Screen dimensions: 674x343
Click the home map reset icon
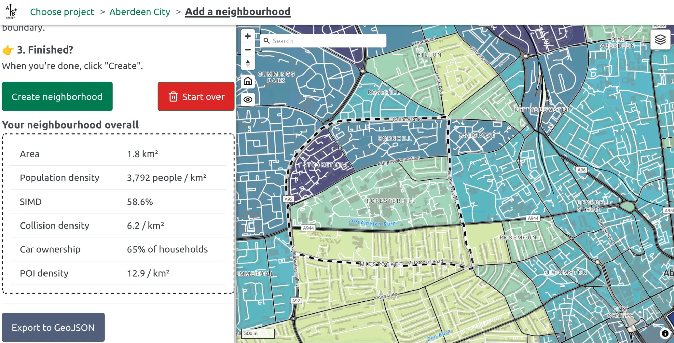[x=248, y=81]
